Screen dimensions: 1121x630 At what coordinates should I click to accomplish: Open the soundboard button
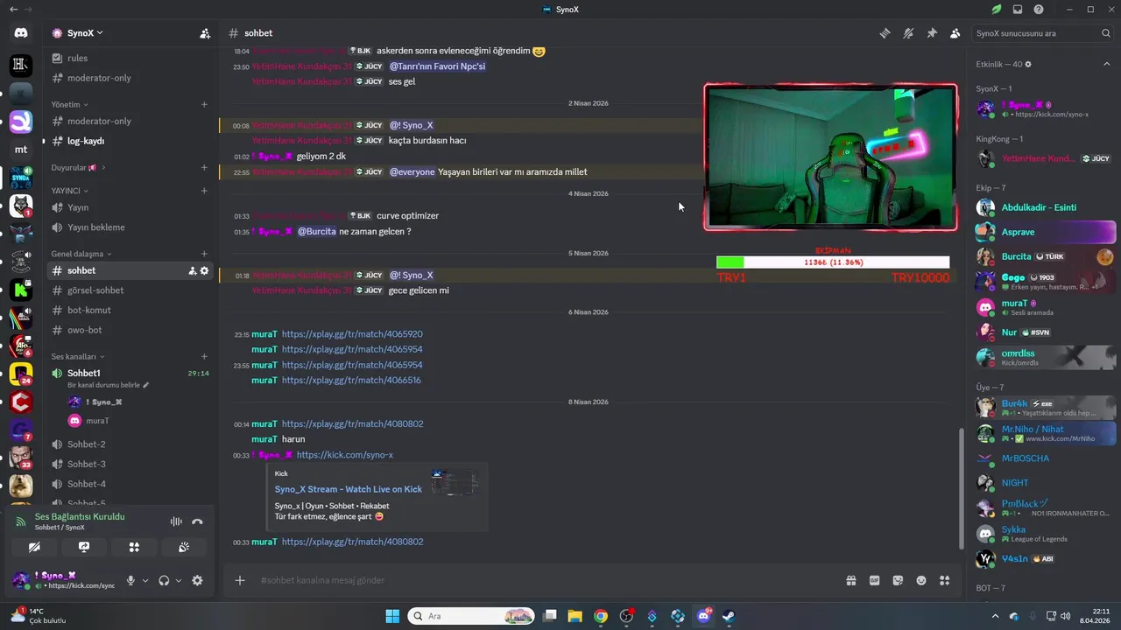coord(184,547)
